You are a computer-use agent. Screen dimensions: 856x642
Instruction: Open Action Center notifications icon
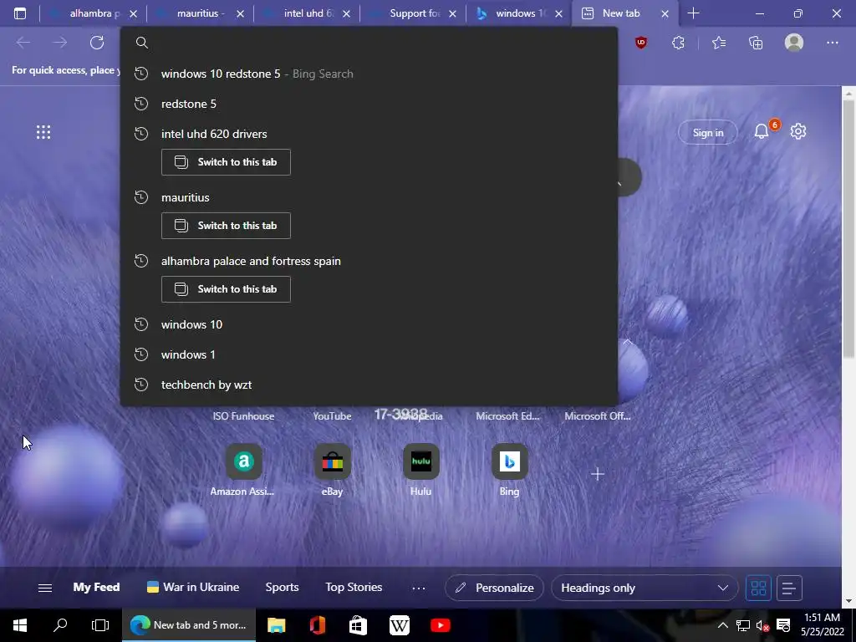[x=783, y=625]
